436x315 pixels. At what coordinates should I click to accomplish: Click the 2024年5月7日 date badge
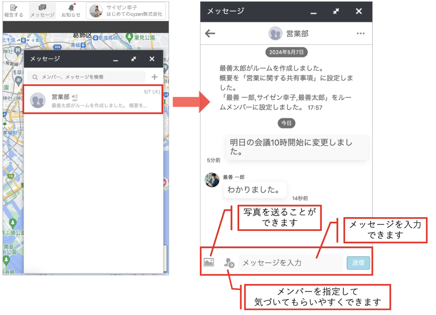point(287,52)
